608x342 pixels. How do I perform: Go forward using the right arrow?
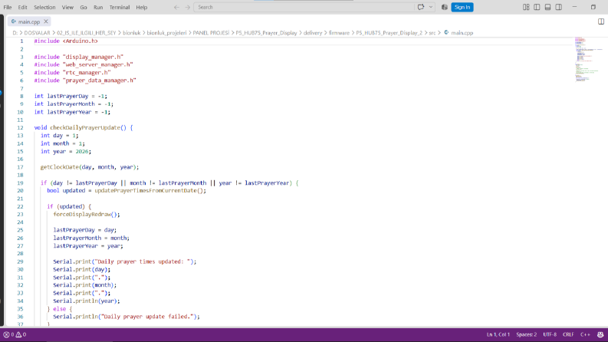[x=188, y=7]
